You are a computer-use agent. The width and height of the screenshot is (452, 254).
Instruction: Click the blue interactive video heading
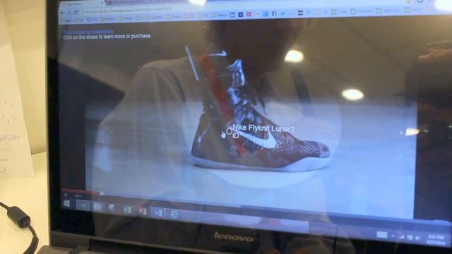[88, 32]
